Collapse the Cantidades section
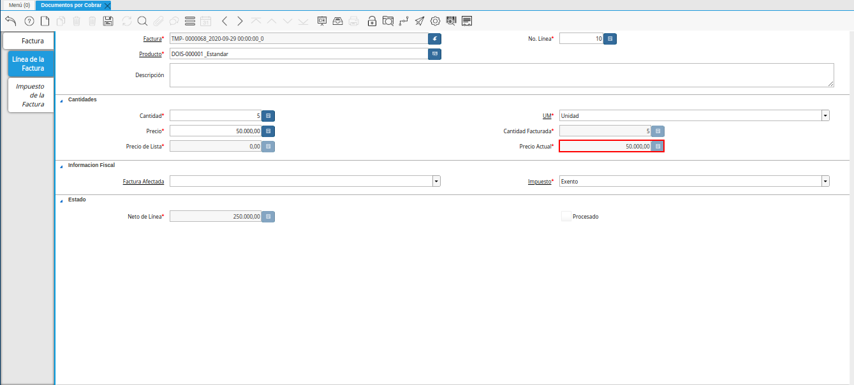This screenshot has height=385, width=854. point(61,100)
